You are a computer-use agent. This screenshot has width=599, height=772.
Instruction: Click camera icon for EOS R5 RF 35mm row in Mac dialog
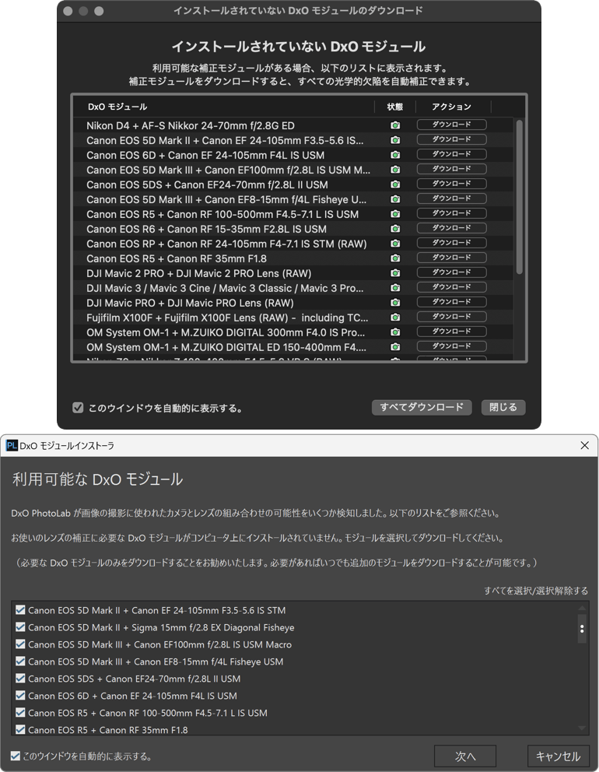[394, 258]
